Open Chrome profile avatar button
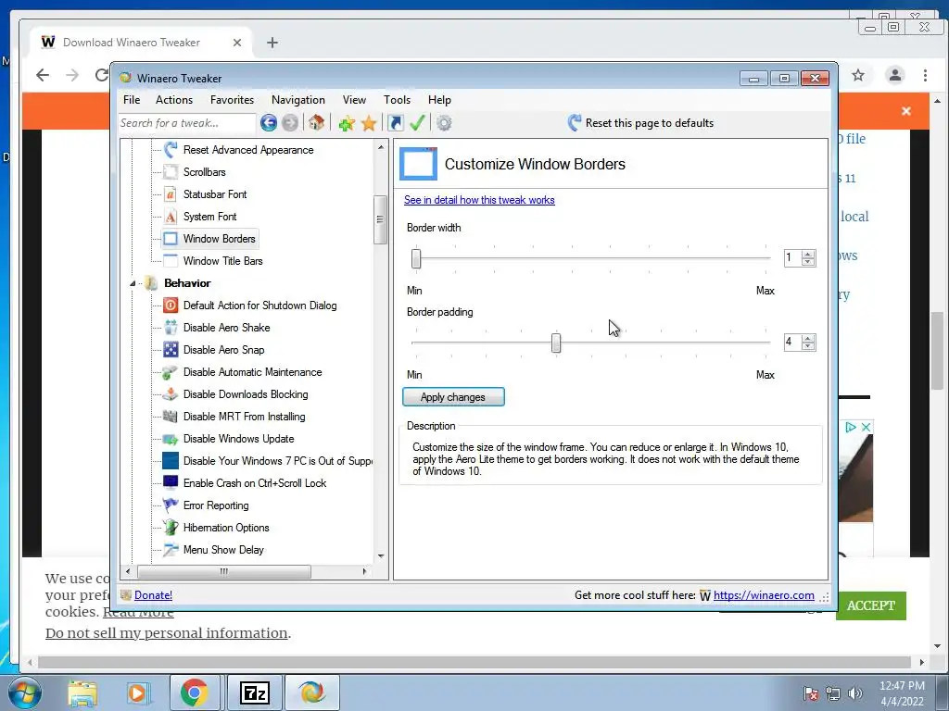The height and width of the screenshot is (711, 949). (894, 75)
